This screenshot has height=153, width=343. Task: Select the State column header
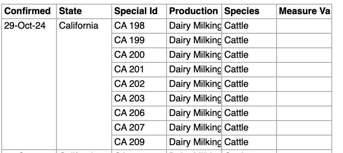point(84,11)
